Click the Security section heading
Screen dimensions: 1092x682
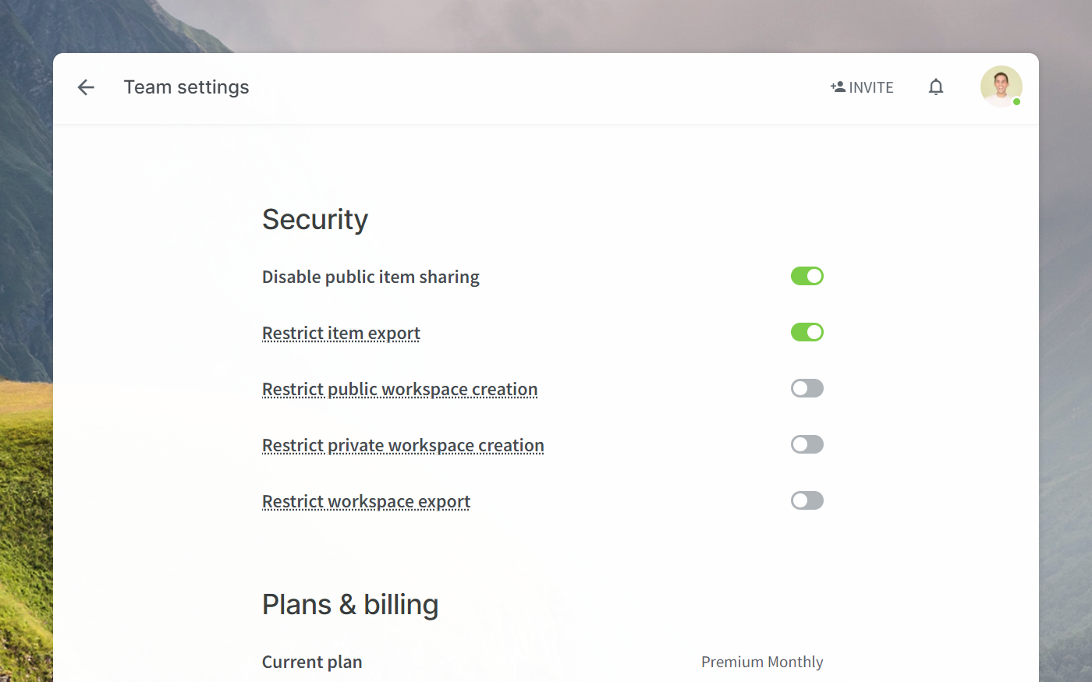point(315,220)
